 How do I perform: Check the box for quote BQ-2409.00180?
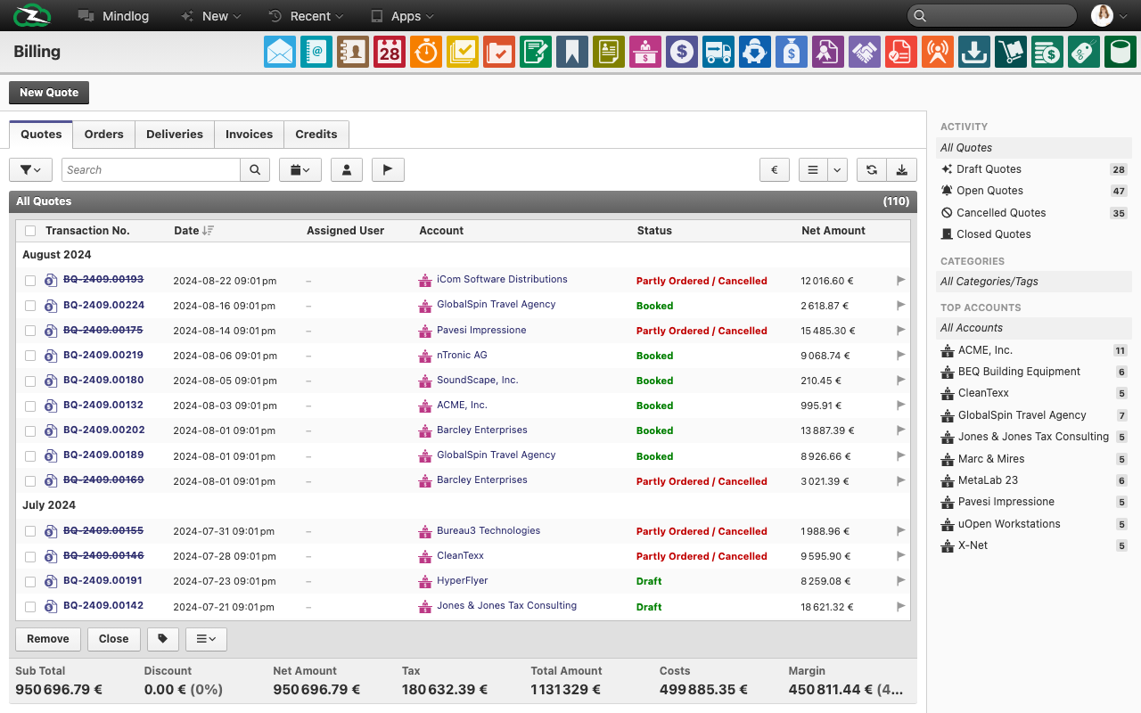tap(30, 381)
